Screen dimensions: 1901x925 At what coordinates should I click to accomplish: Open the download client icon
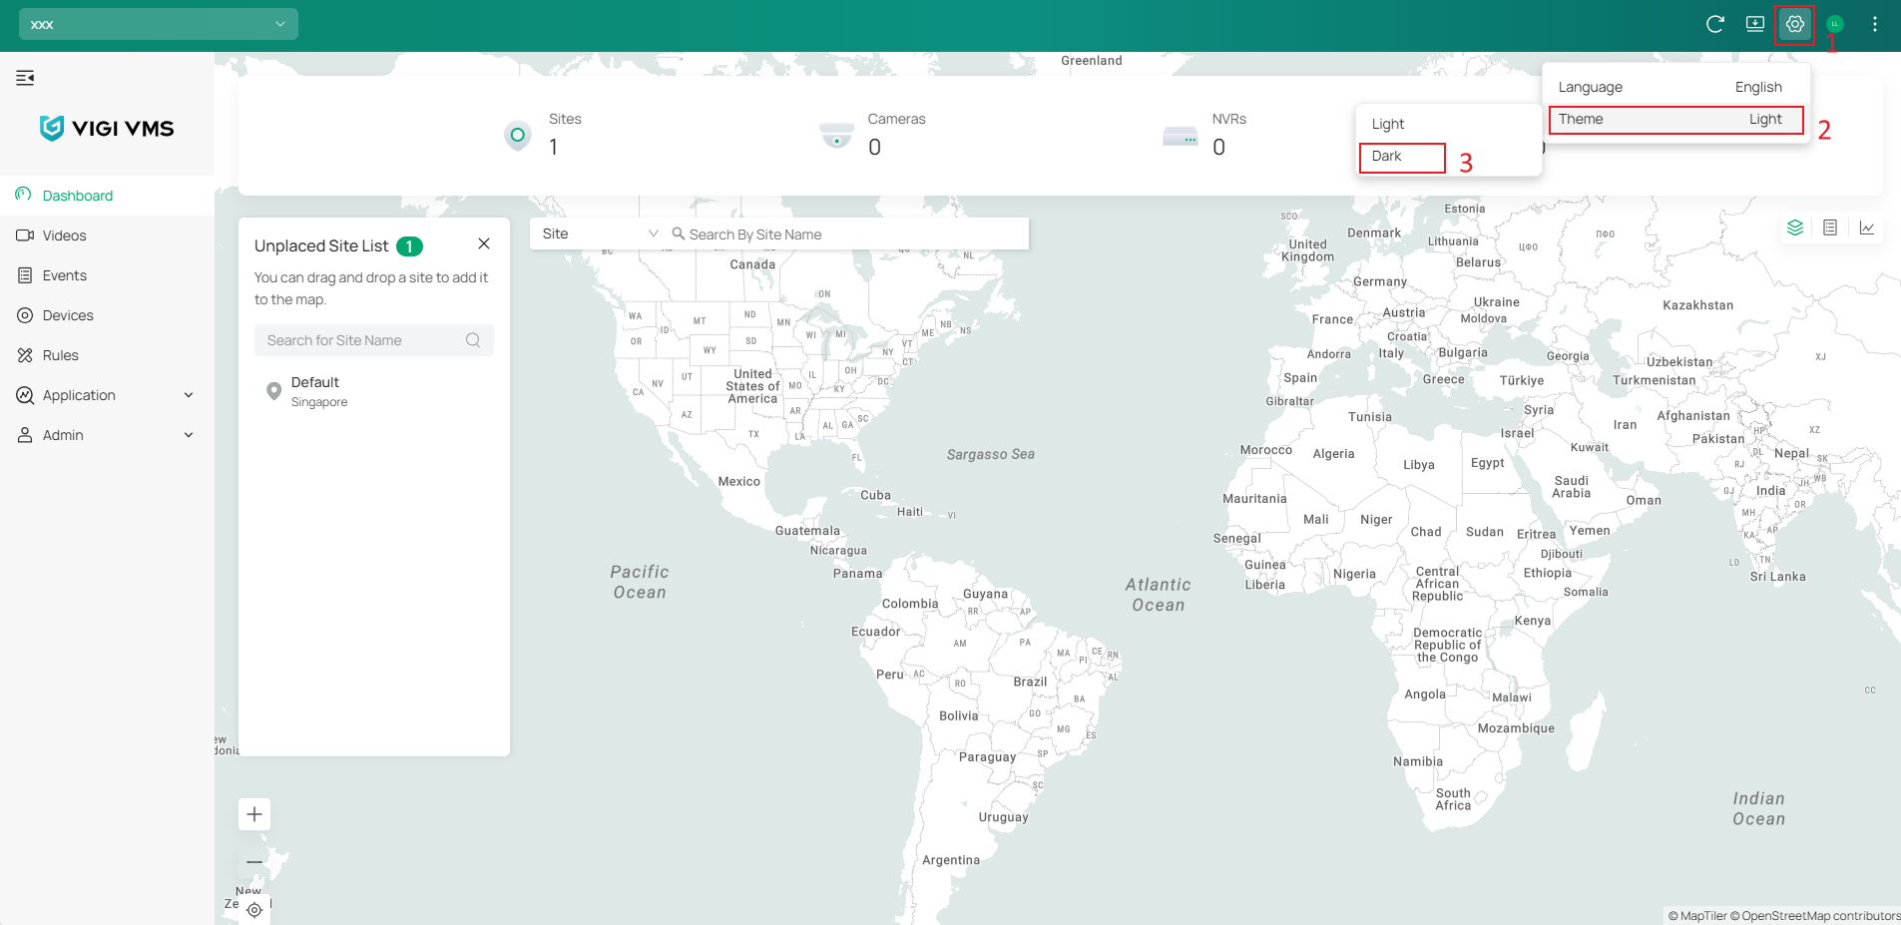[1754, 24]
